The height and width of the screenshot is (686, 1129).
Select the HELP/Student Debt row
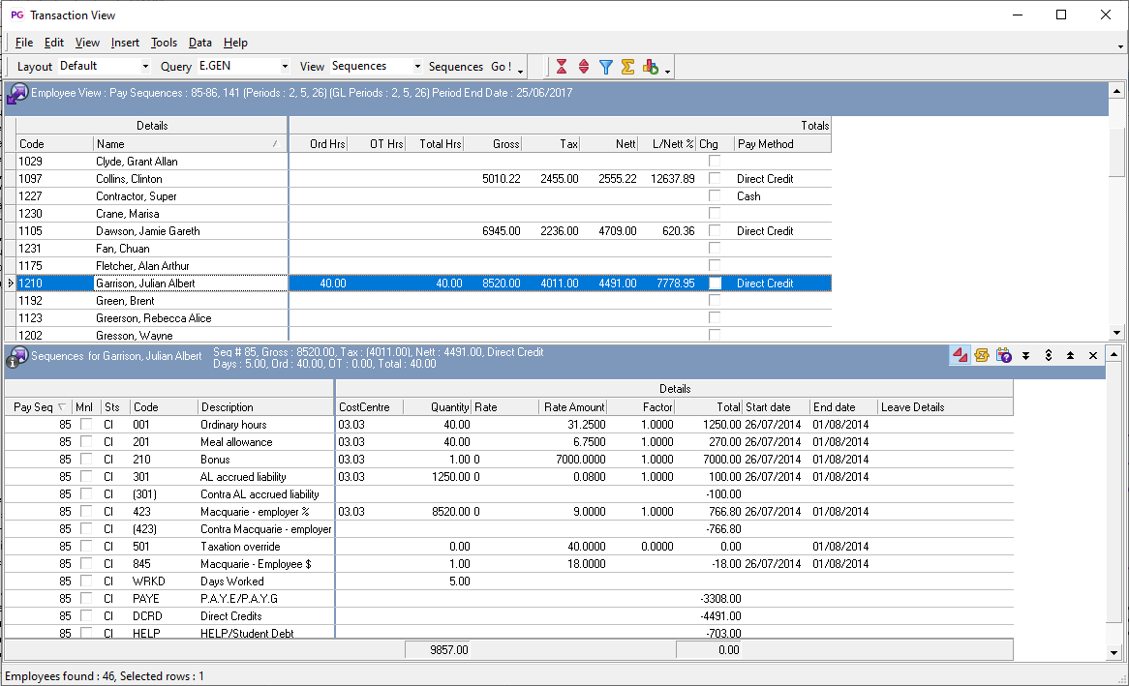508,633
